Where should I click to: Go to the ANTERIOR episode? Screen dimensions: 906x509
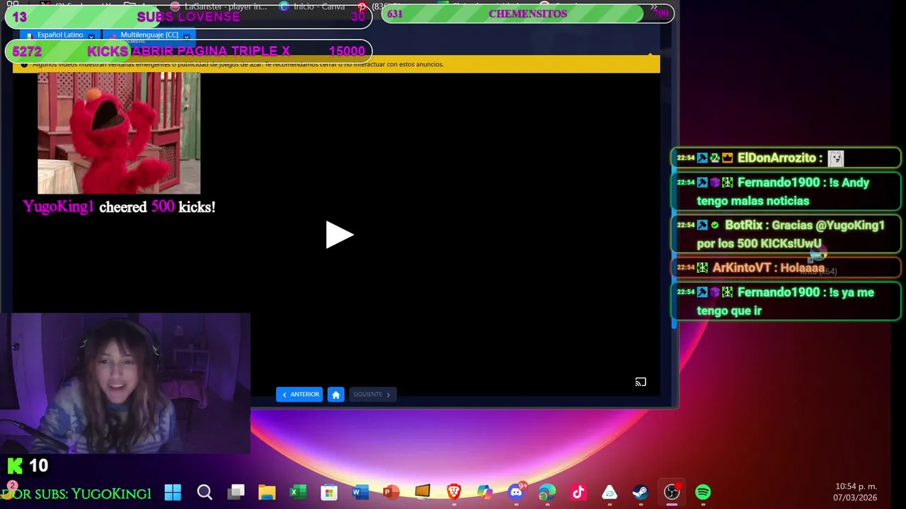pyautogui.click(x=301, y=394)
